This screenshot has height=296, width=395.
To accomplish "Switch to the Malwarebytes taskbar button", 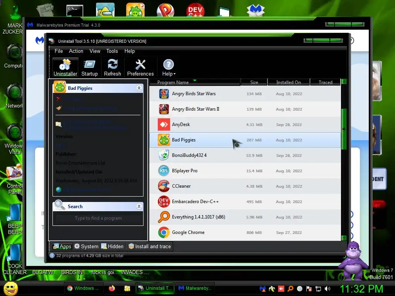I will pyautogui.click(x=194, y=288).
